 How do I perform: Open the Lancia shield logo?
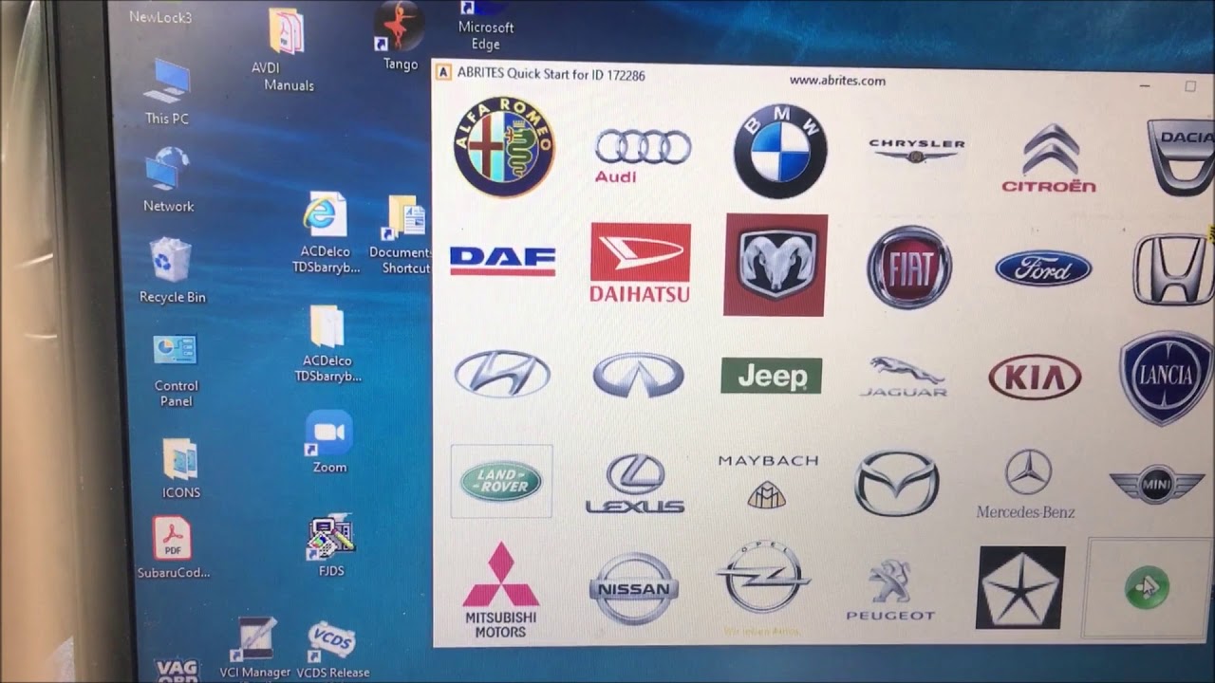click(x=1167, y=378)
